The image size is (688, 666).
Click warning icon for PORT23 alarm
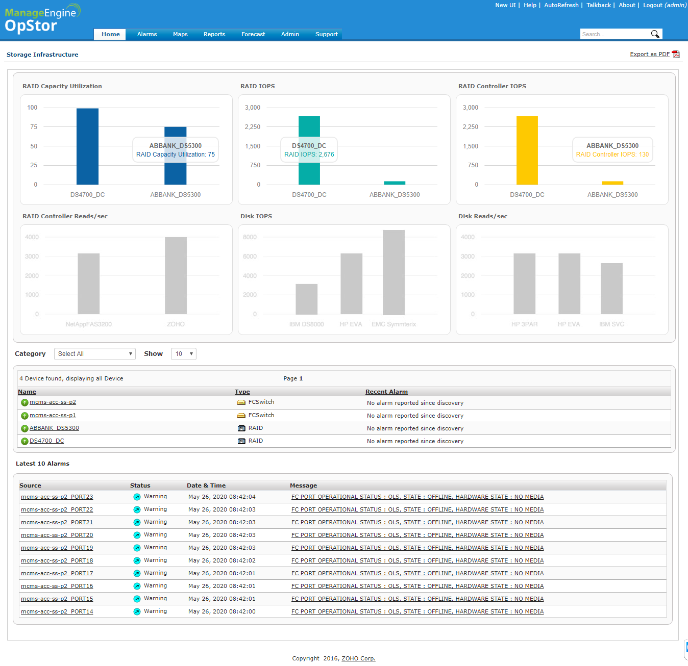click(x=137, y=497)
